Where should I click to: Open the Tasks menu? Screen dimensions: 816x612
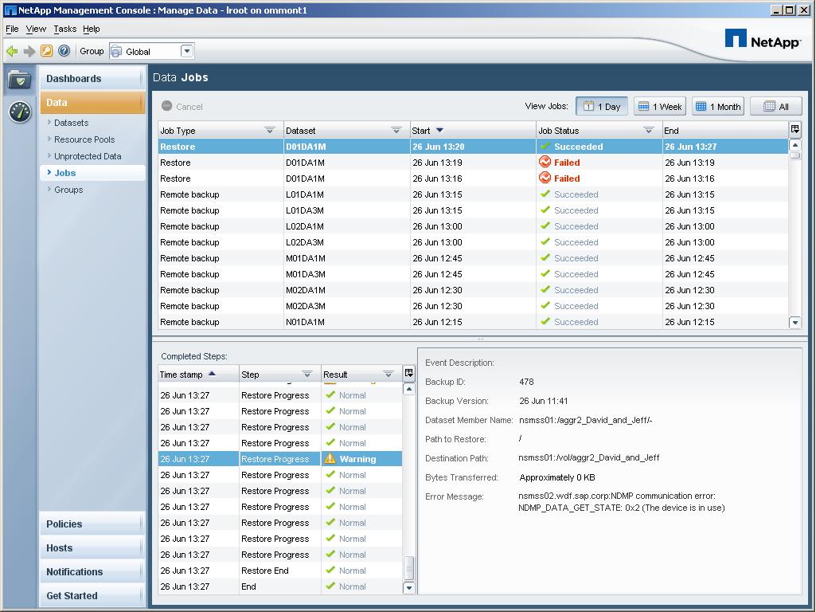65,29
